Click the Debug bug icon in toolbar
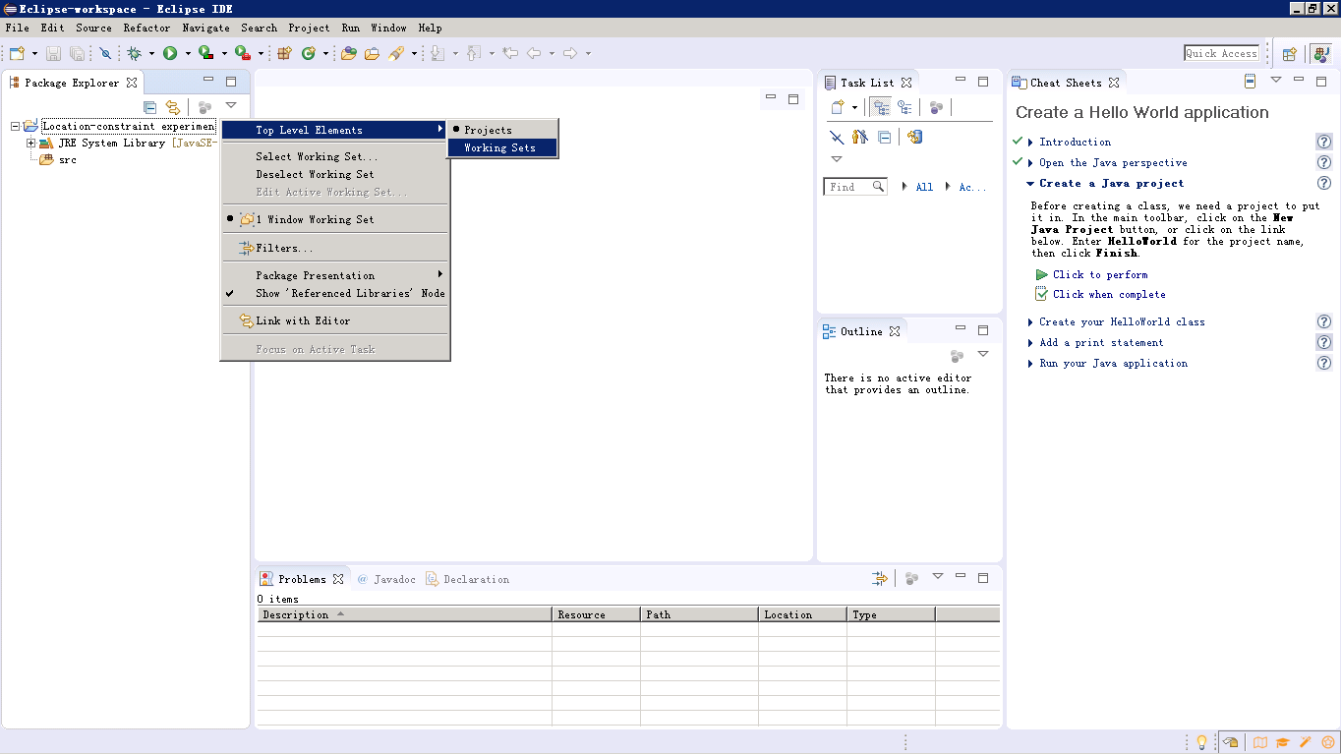Image resolution: width=1341 pixels, height=755 pixels. point(135,53)
